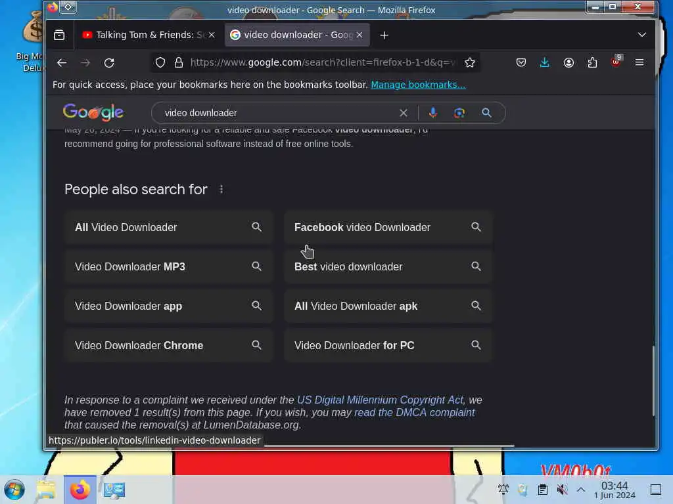Open a new tab with plus button
This screenshot has width=673, height=504.
point(384,35)
